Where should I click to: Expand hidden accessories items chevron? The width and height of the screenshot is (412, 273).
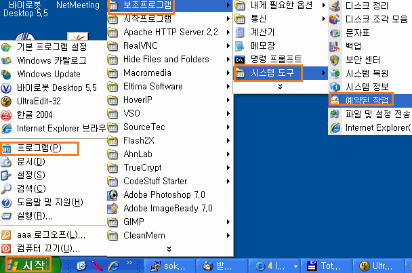(x=280, y=87)
